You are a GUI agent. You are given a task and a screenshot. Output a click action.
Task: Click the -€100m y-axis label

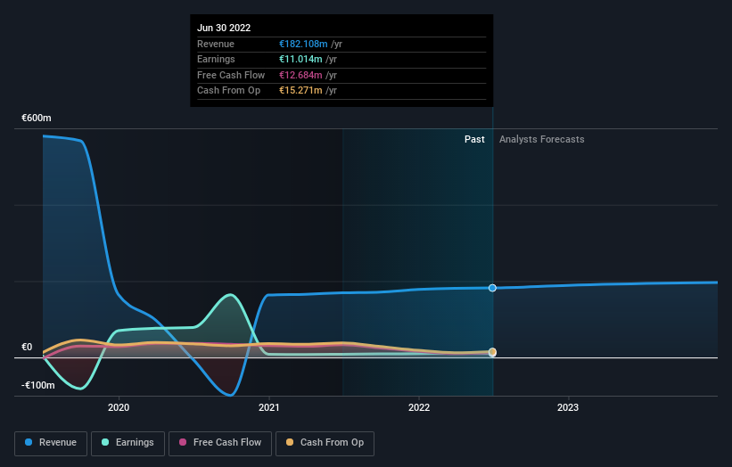(37, 385)
